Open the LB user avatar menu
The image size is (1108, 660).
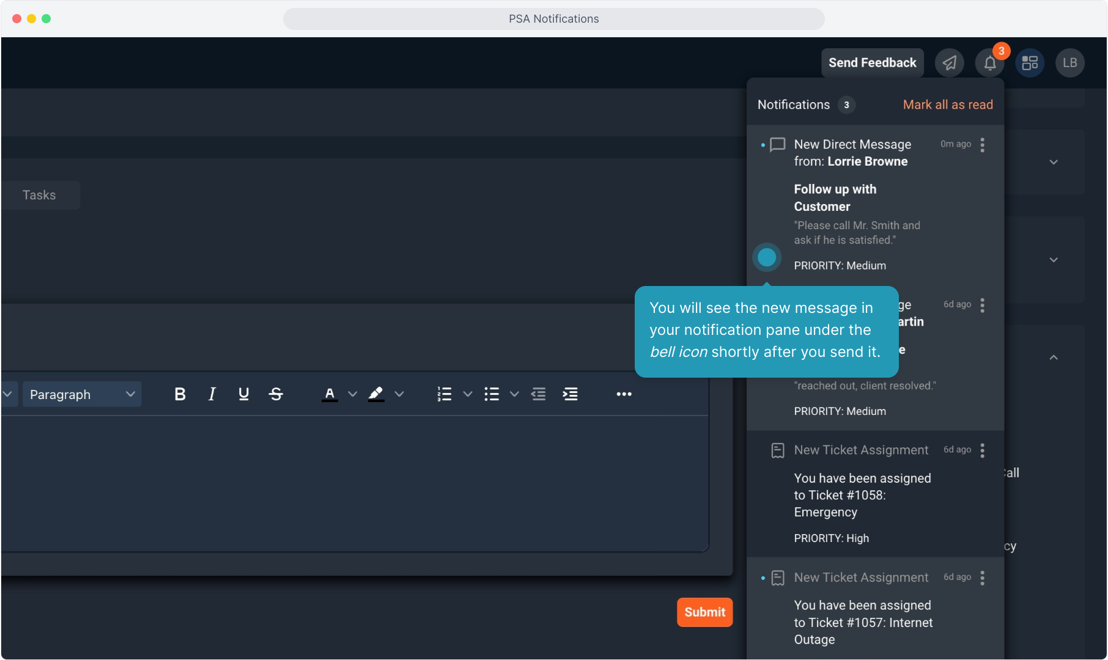(x=1069, y=63)
